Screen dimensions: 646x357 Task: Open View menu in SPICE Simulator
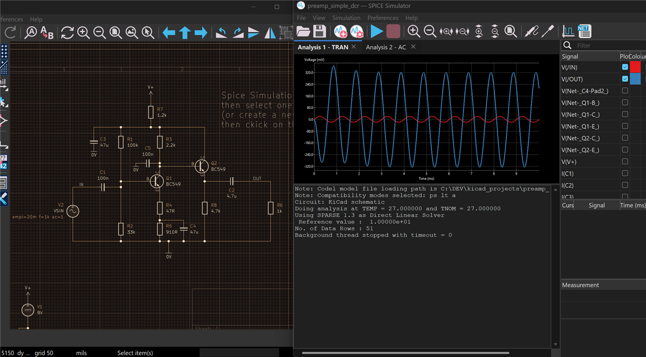click(x=319, y=18)
